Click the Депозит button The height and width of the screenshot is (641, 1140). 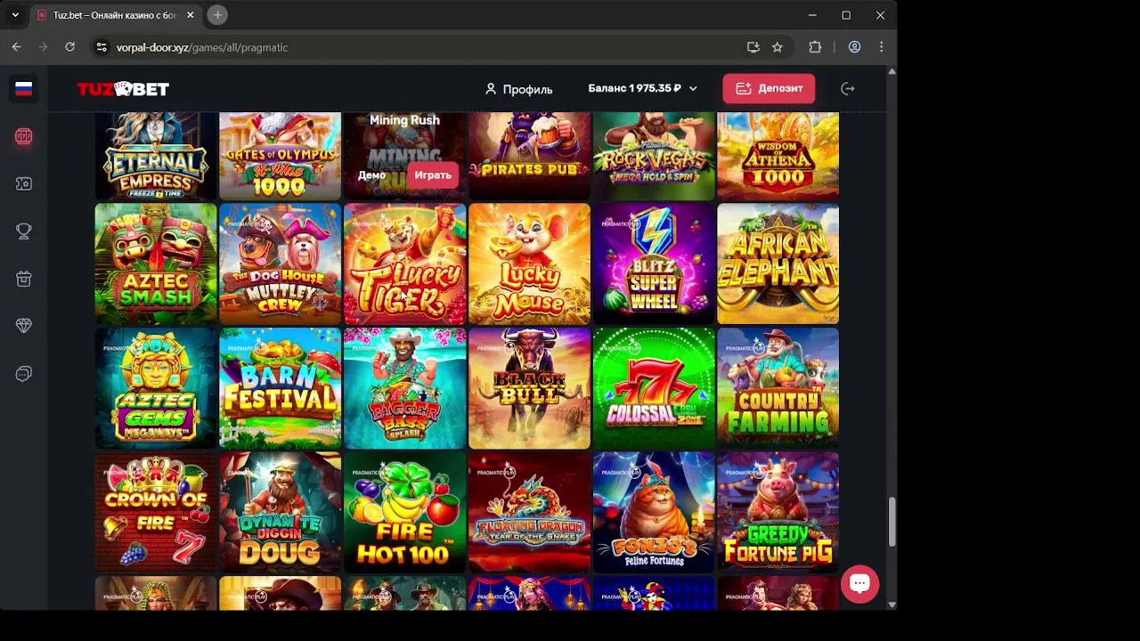point(769,88)
